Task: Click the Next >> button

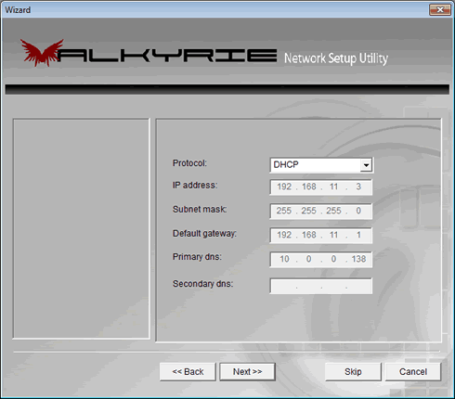Action: [x=247, y=371]
